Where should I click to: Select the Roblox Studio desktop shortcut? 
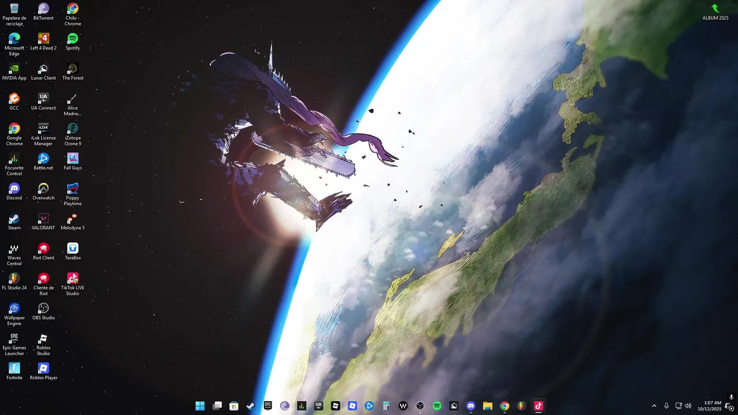coord(43,344)
